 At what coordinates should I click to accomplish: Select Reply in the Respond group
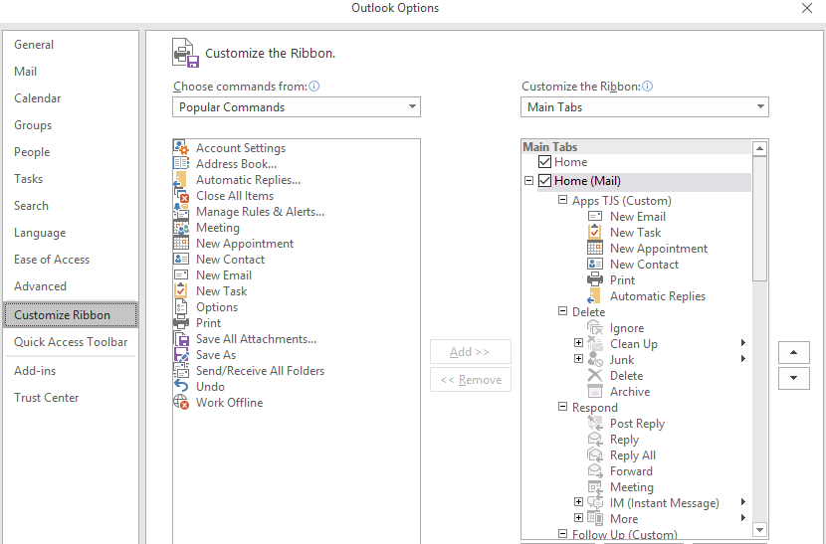pyautogui.click(x=624, y=440)
